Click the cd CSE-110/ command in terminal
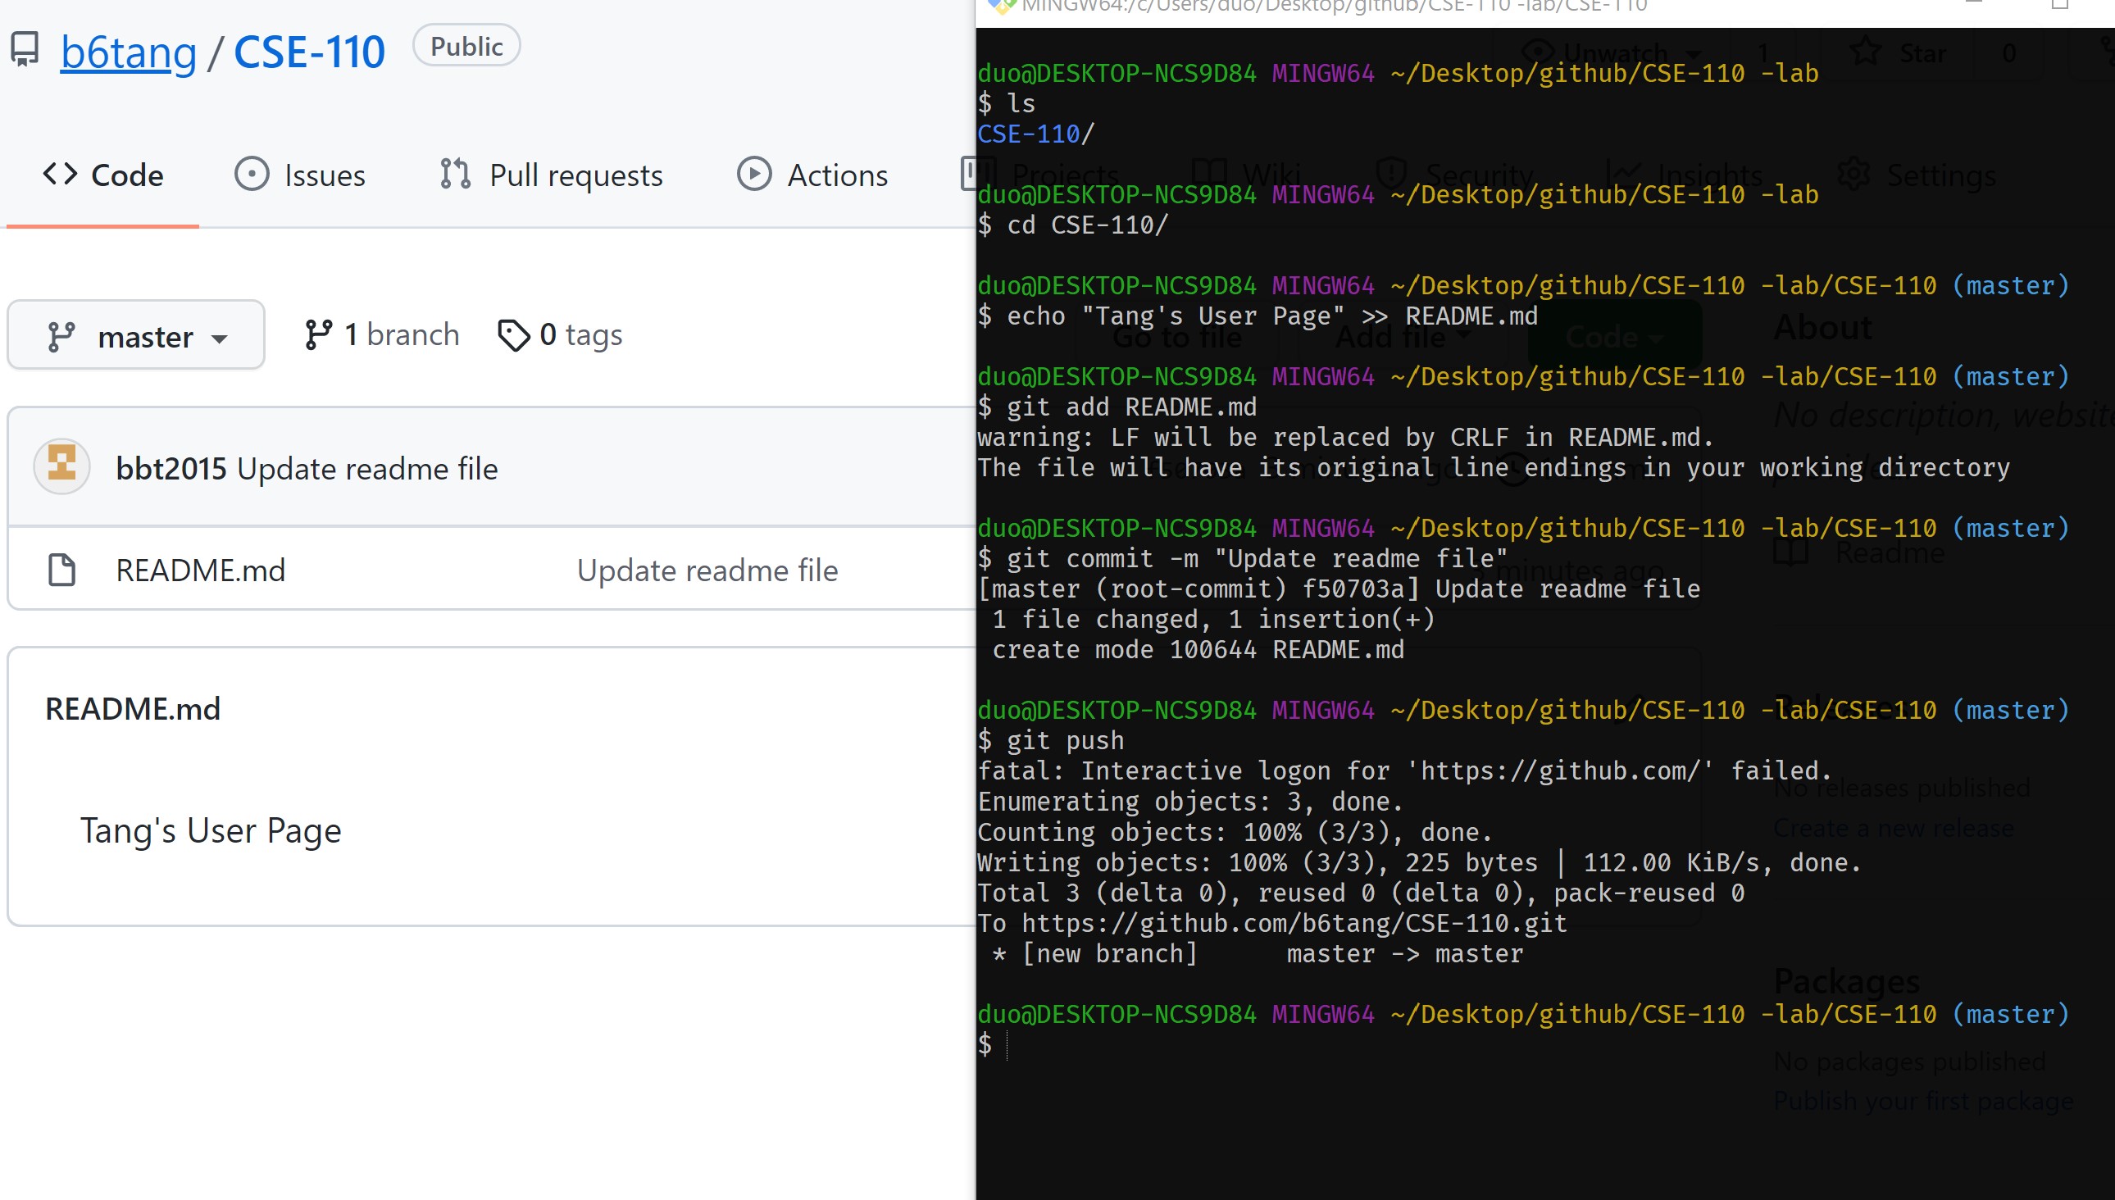 [x=1072, y=225]
